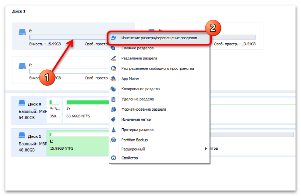Click the Диск 1 disk icon in disk map
Viewport: 301px width, 196px height.
pyautogui.click(x=22, y=135)
